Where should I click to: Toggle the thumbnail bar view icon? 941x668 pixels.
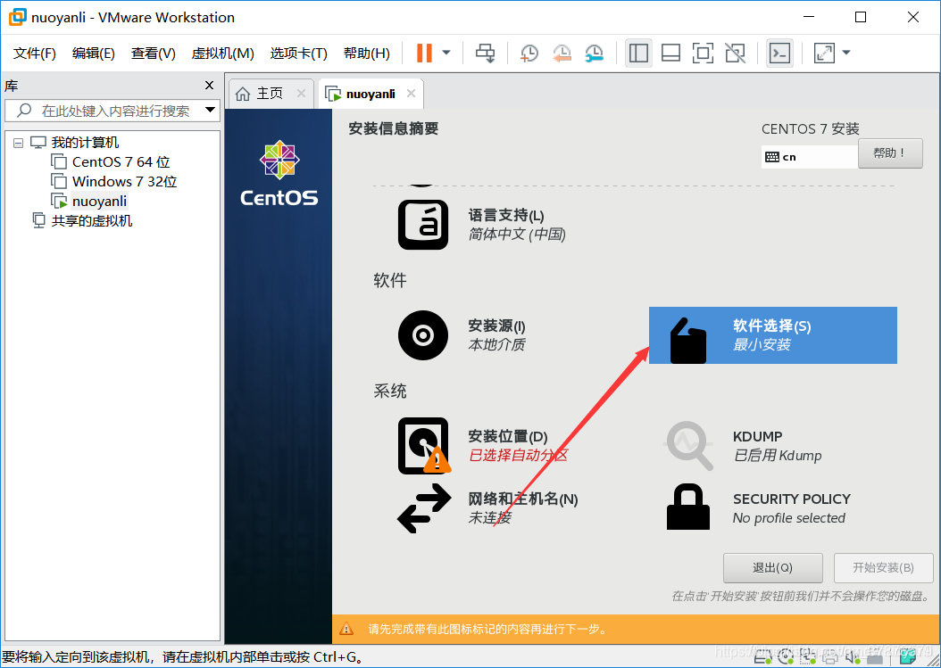pos(670,53)
